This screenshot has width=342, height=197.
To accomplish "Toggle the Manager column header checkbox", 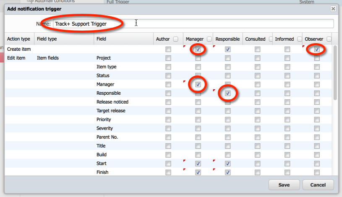I will click(x=209, y=39).
